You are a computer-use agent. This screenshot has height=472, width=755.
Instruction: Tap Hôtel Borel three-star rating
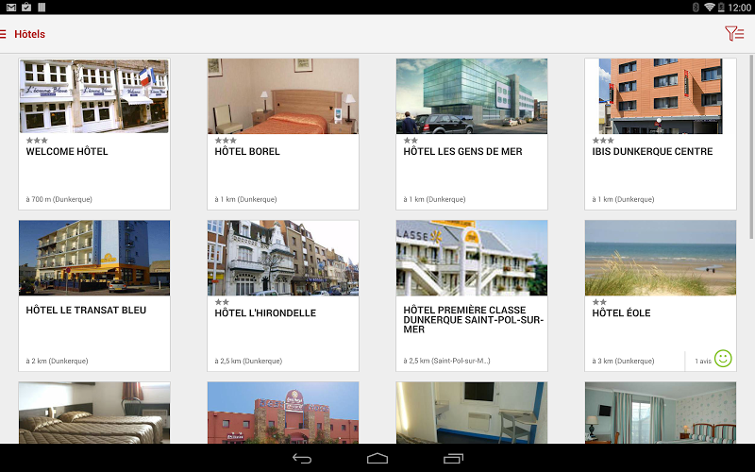226,141
